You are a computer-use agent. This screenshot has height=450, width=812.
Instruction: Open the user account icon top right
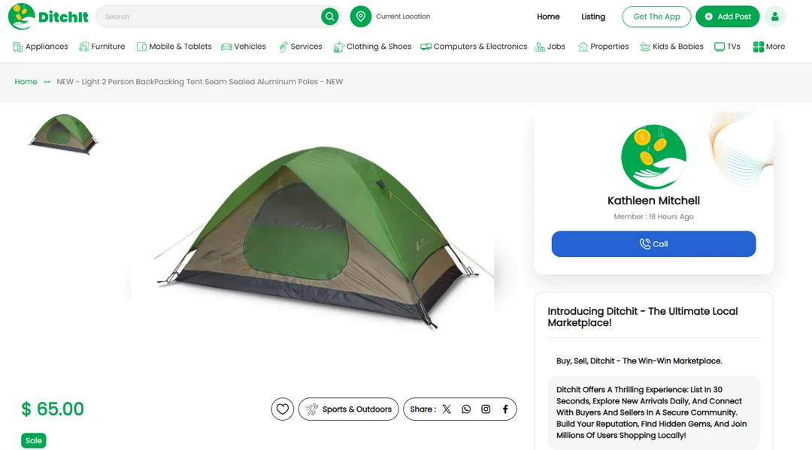[x=775, y=16]
